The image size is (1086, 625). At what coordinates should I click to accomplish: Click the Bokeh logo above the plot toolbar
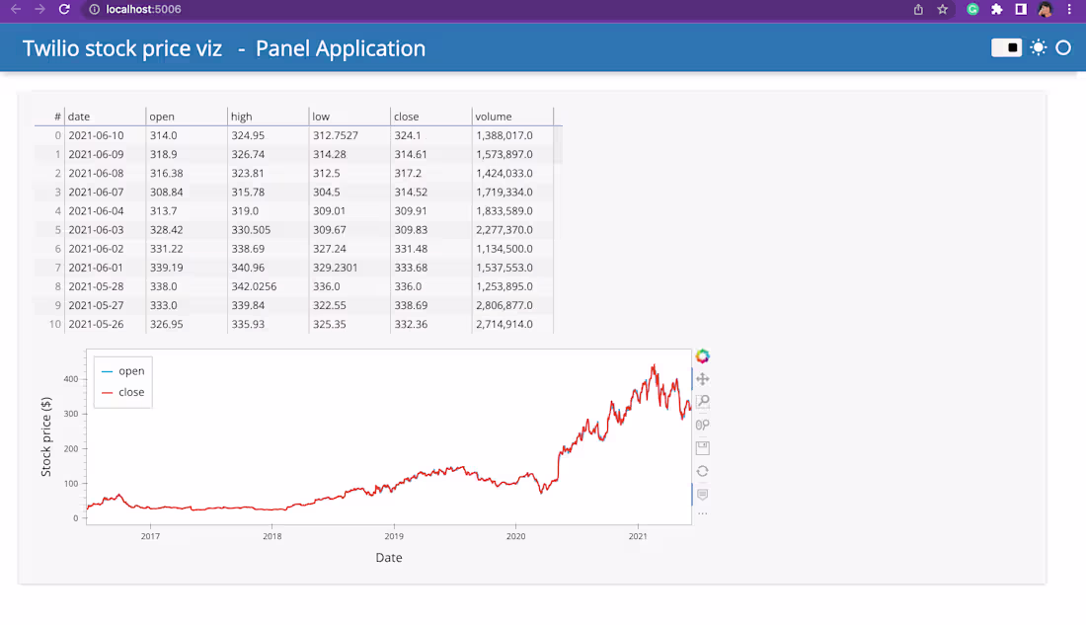702,354
